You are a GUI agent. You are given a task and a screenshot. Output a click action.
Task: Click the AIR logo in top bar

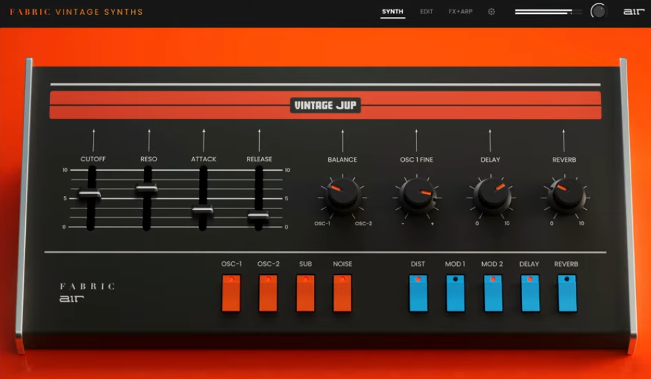633,12
